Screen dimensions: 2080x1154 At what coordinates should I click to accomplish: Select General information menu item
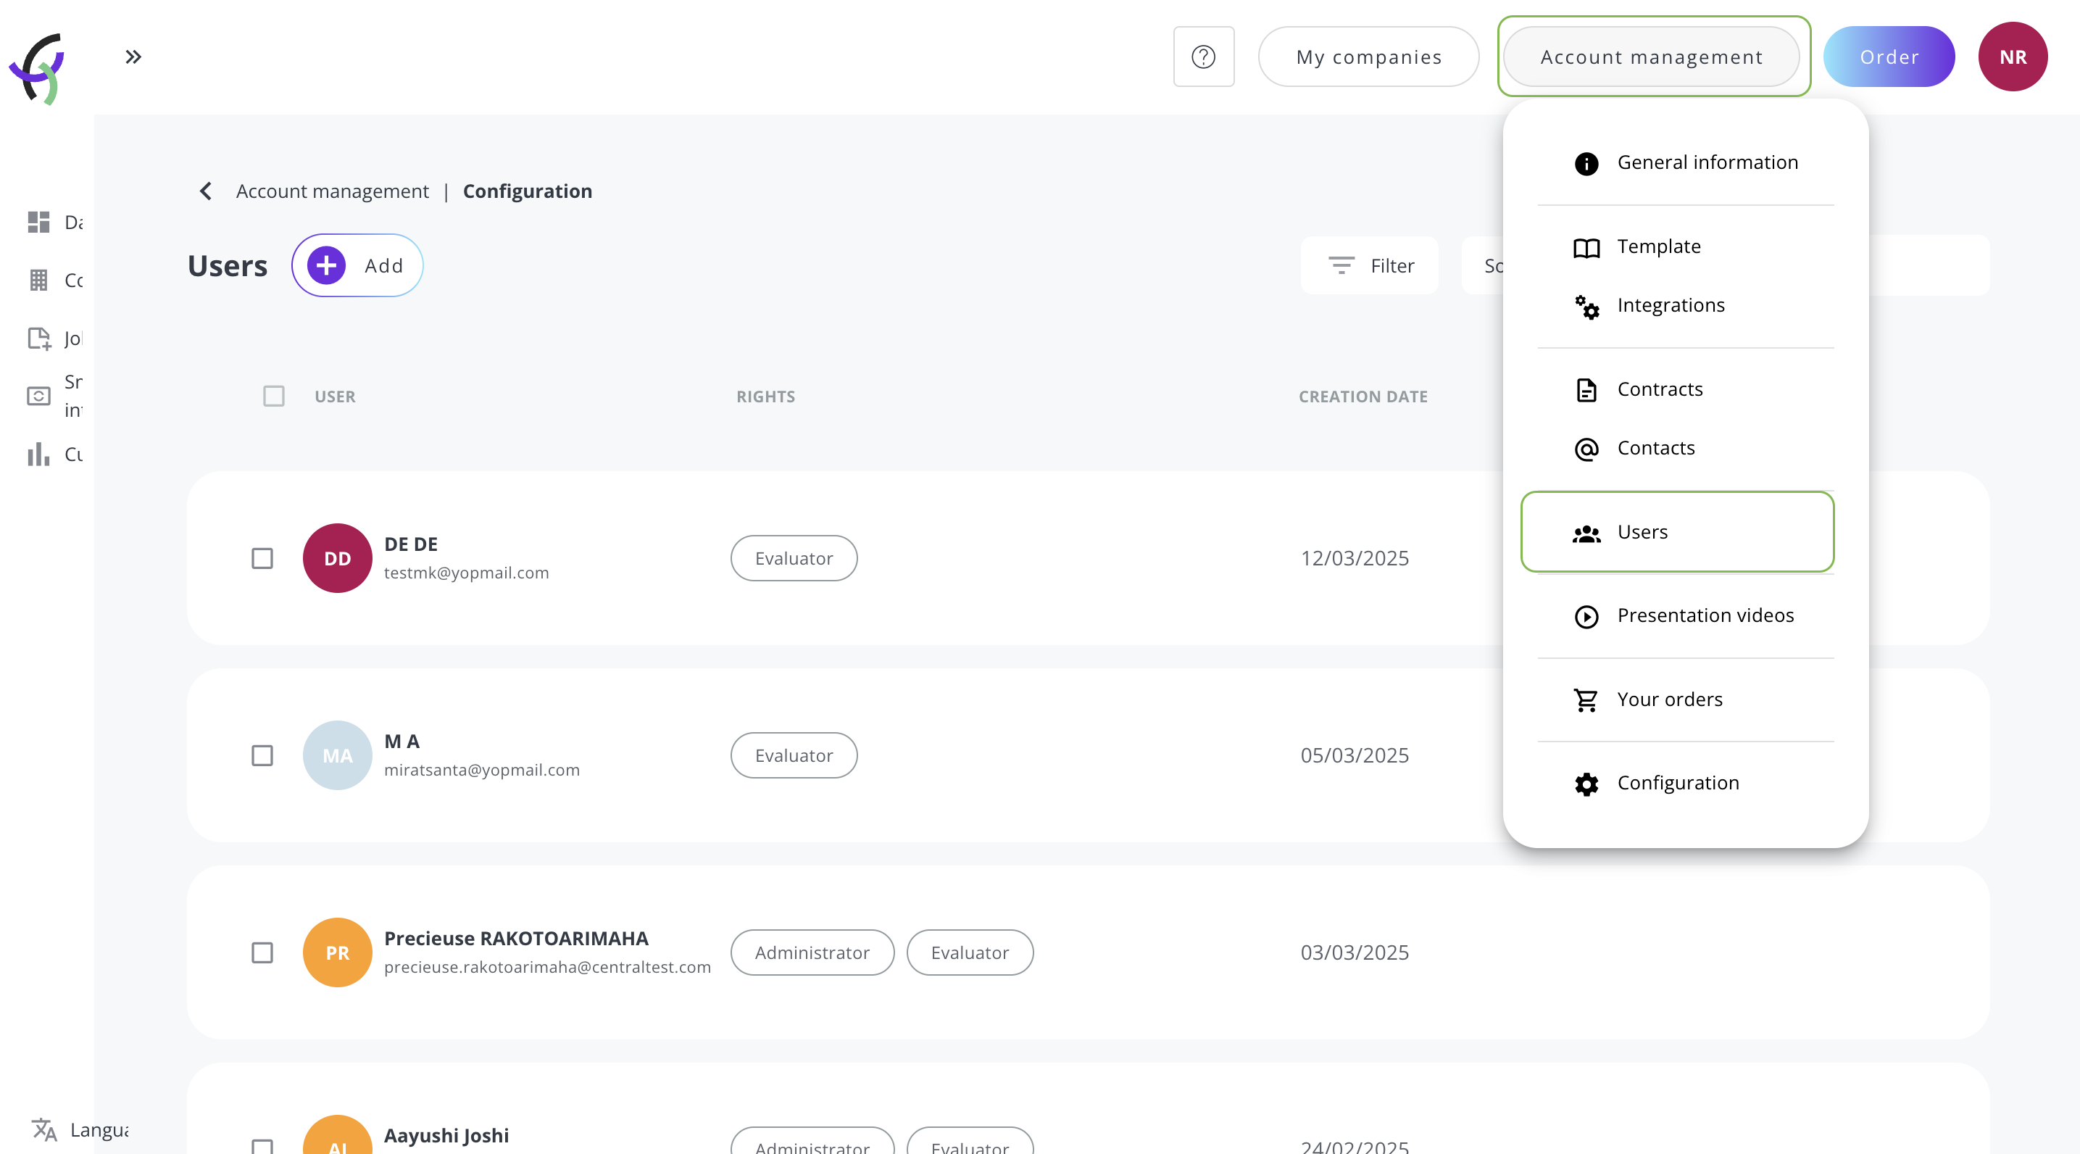tap(1685, 162)
